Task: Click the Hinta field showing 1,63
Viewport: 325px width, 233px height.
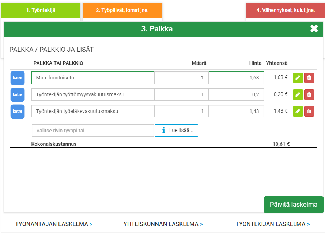Action: tap(236, 78)
